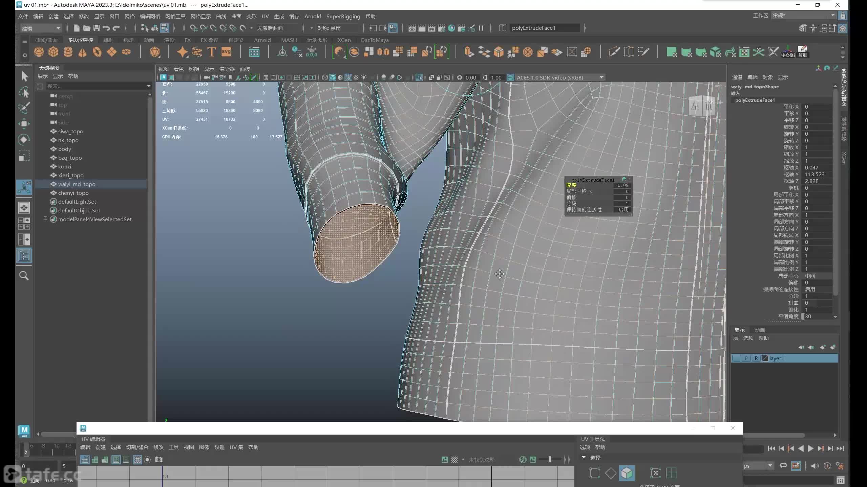Switch to the 多边形建模 shelf tab
The image size is (867, 487).
coord(80,40)
